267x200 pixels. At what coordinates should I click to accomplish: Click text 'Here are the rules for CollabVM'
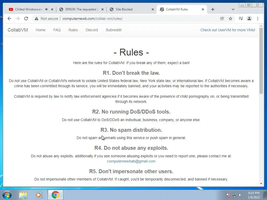pyautogui.click(x=99, y=63)
